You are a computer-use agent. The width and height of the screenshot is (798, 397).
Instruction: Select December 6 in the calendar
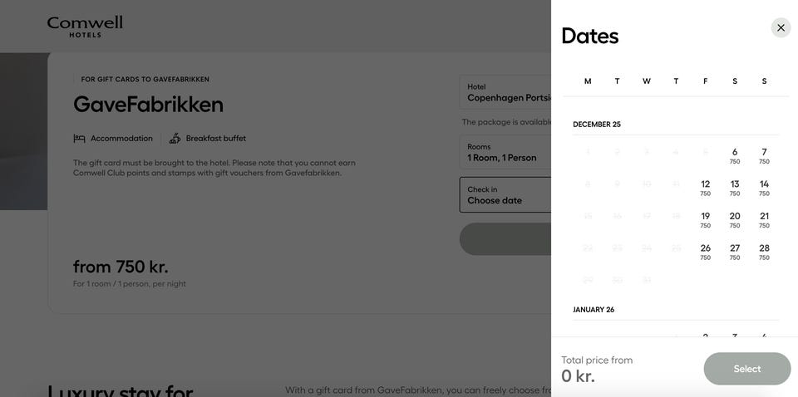(x=734, y=155)
